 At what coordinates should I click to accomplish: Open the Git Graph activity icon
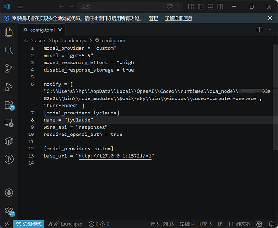coord(9,159)
